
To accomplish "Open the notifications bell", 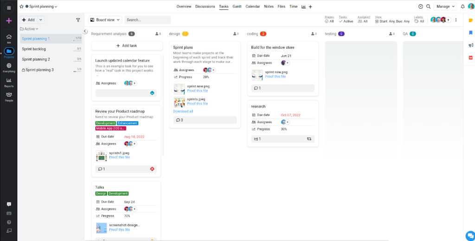I will (462, 6).
